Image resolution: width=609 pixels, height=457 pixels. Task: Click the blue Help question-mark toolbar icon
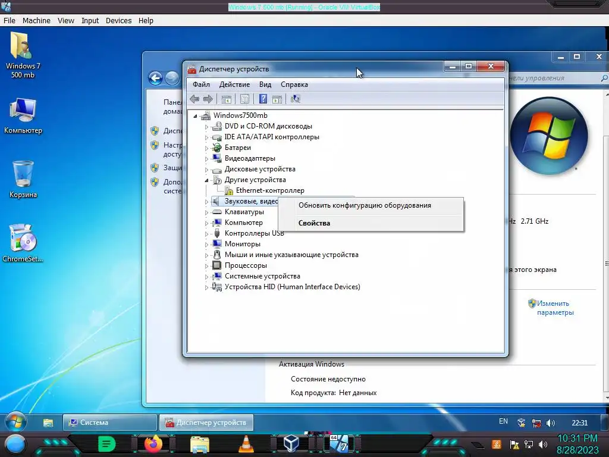point(263,99)
